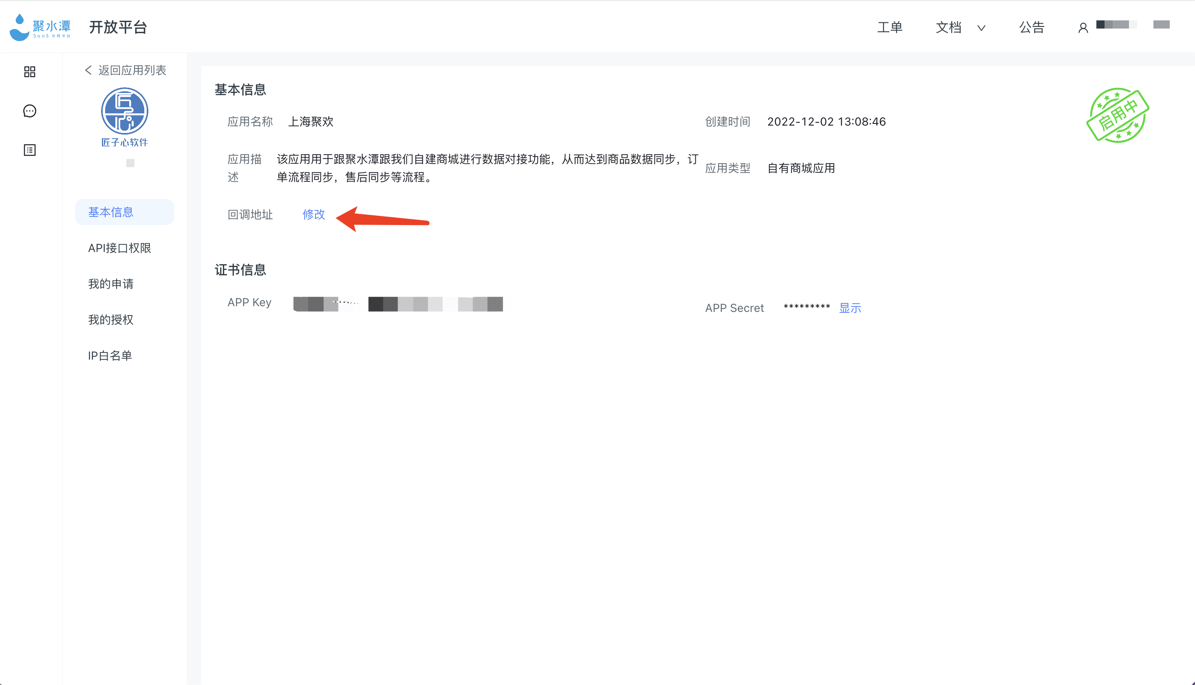
Task: Click the green 启用中 status stamp
Action: tap(1118, 115)
